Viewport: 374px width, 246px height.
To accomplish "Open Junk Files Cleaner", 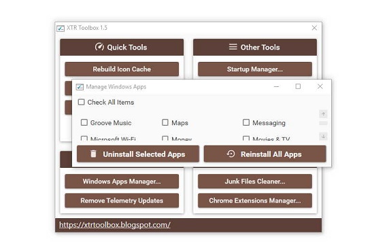I will click(x=255, y=181).
